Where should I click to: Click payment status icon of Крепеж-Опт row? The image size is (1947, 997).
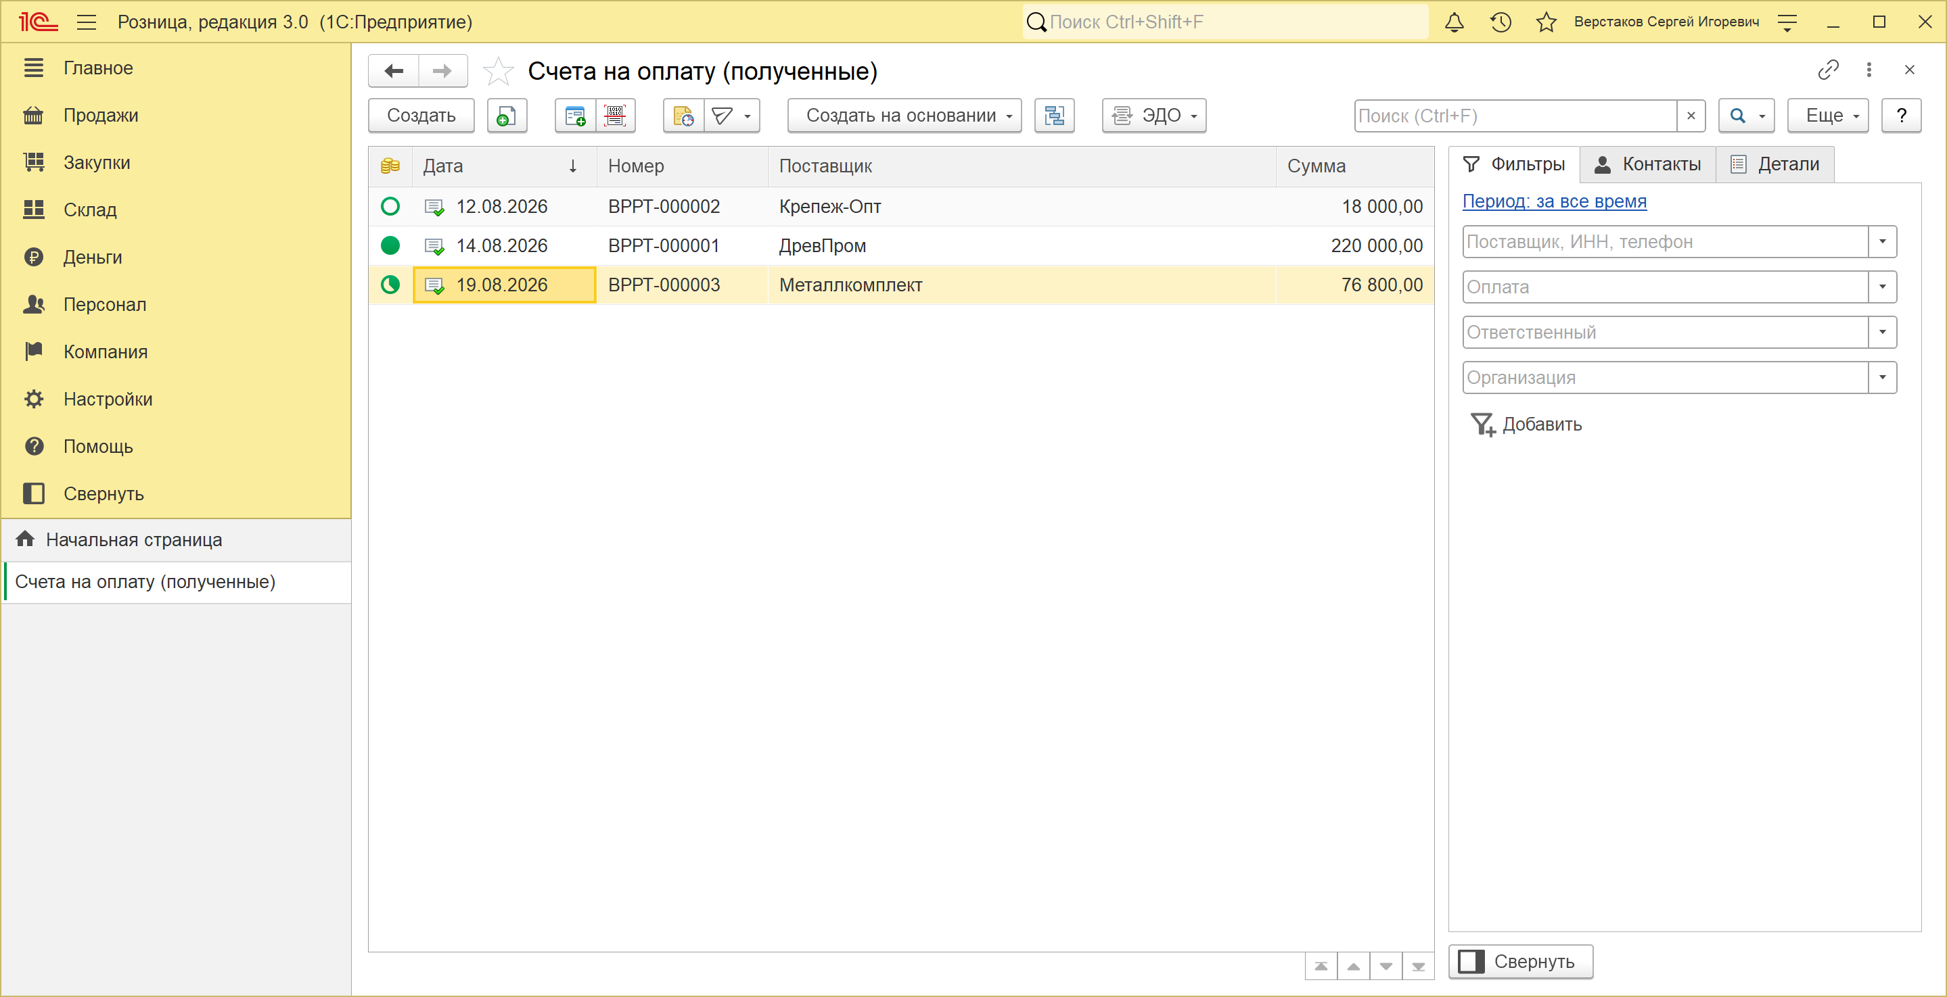pos(390,206)
